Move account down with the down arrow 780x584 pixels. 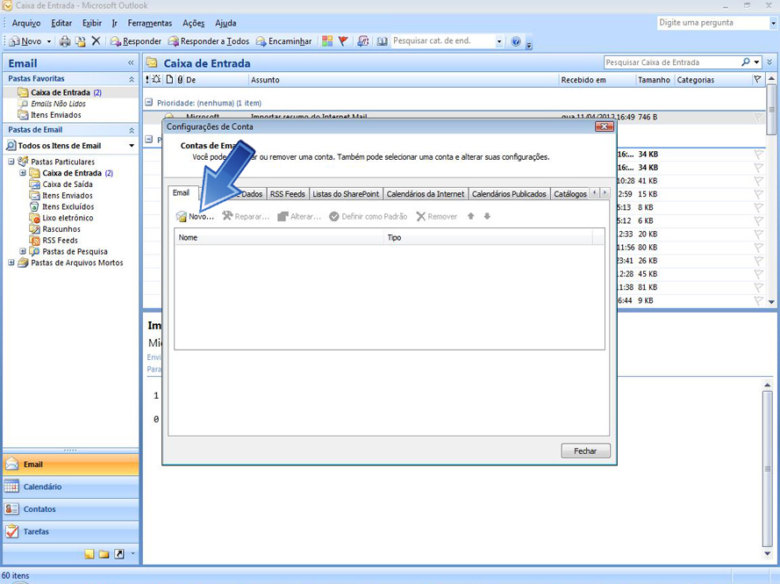tap(487, 216)
